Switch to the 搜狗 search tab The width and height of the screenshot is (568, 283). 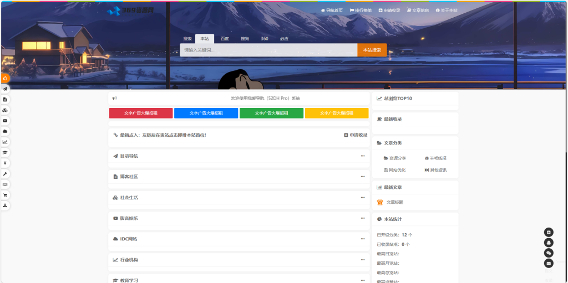pos(245,39)
